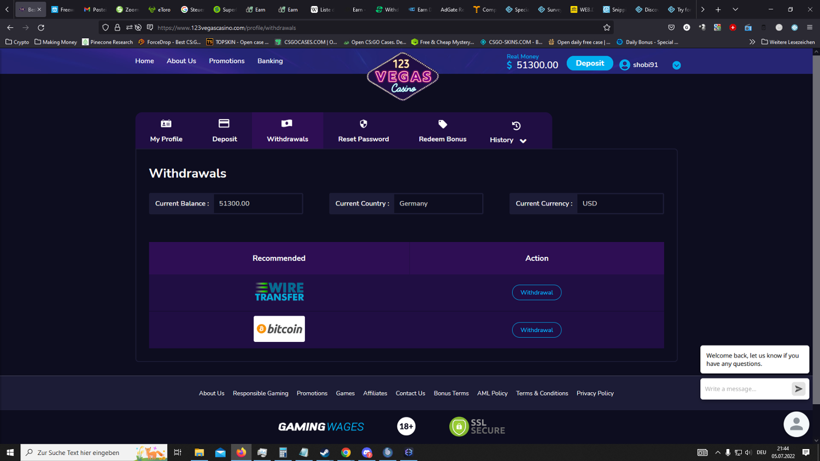This screenshot has width=820, height=461.
Task: Open the Terms & Conditions footer link
Action: coord(542,393)
